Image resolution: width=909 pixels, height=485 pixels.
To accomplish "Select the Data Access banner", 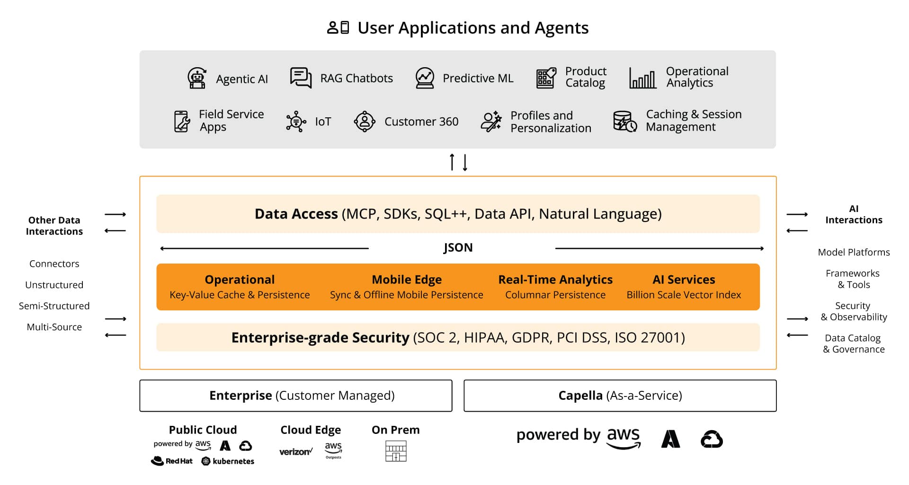I will click(x=458, y=214).
